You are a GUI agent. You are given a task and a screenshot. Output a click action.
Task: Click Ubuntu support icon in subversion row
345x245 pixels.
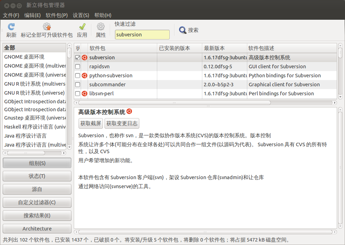pos(85,58)
